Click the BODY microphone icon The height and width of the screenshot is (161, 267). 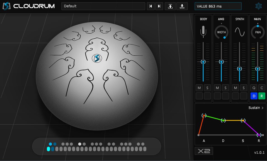tap(203, 32)
